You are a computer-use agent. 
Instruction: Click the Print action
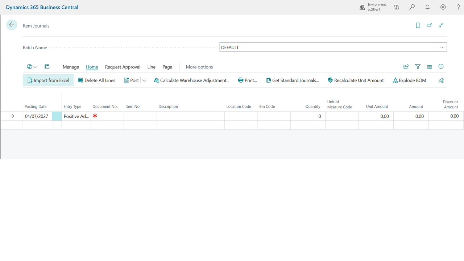248,80
